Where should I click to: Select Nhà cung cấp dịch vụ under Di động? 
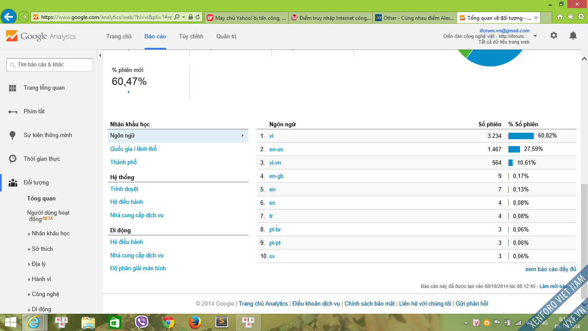(x=137, y=256)
